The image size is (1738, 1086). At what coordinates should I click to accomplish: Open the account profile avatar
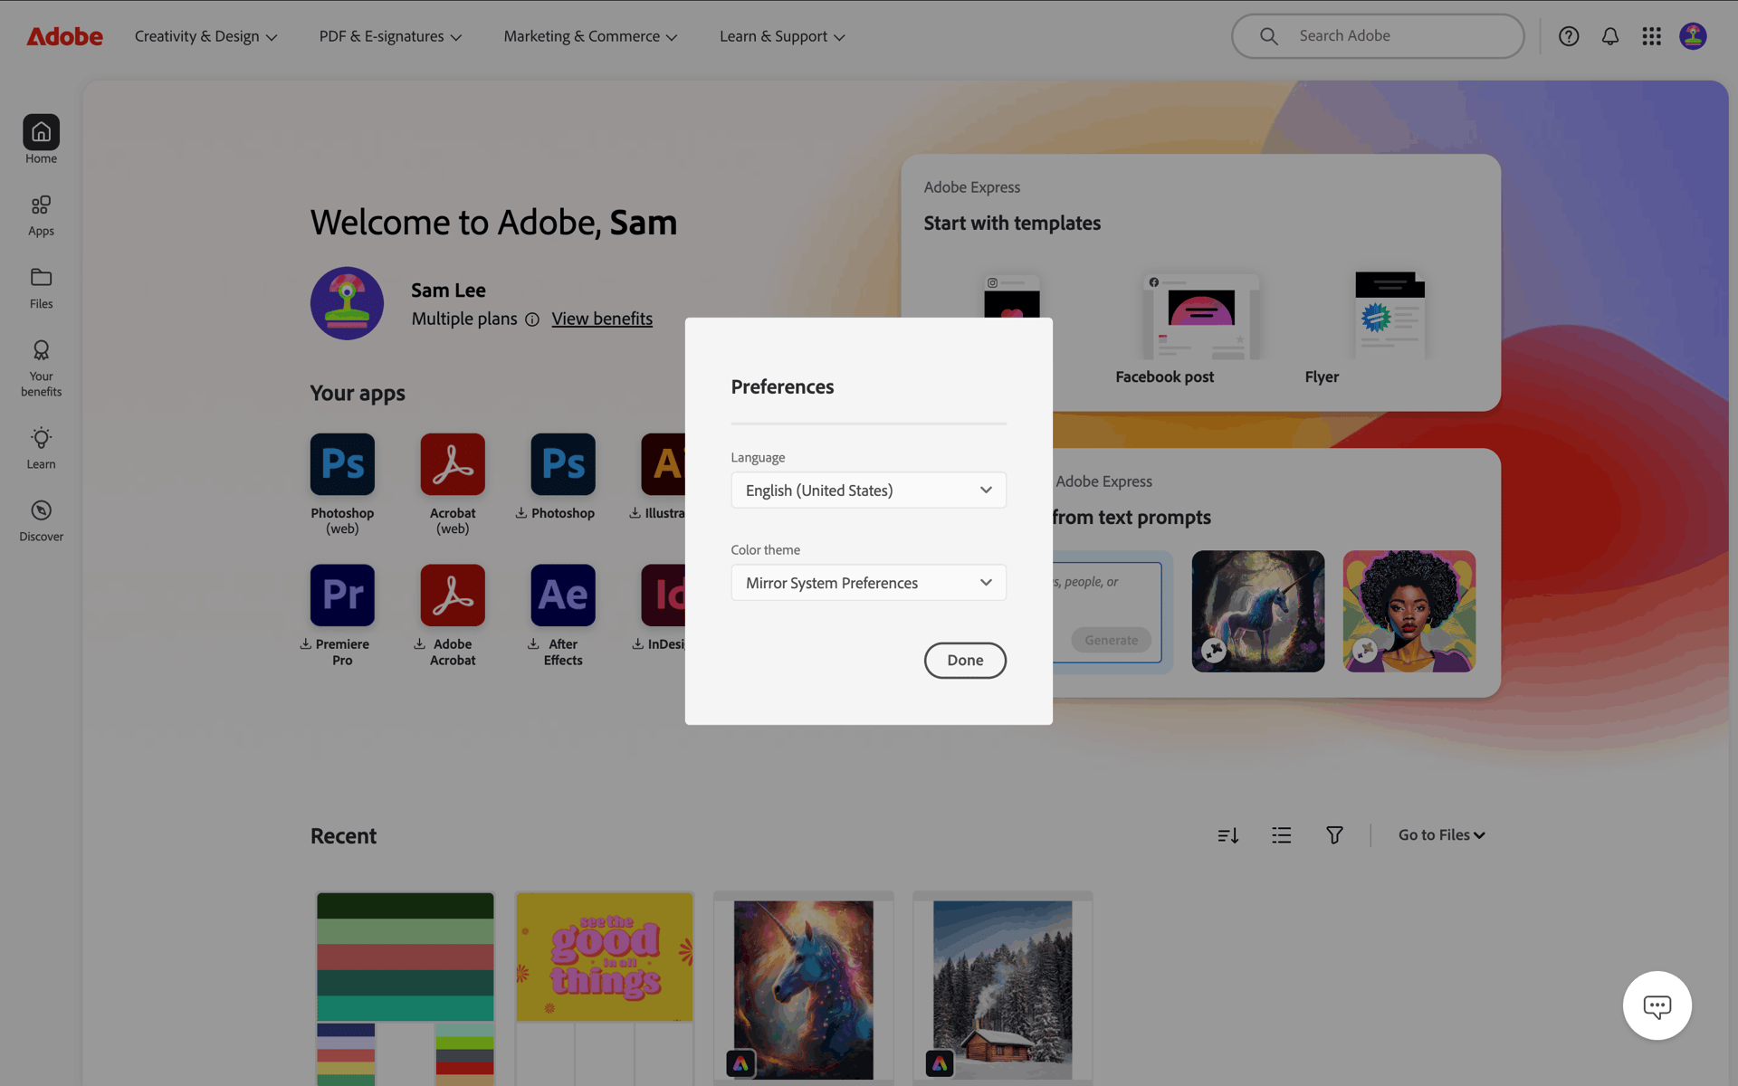pyautogui.click(x=1693, y=36)
